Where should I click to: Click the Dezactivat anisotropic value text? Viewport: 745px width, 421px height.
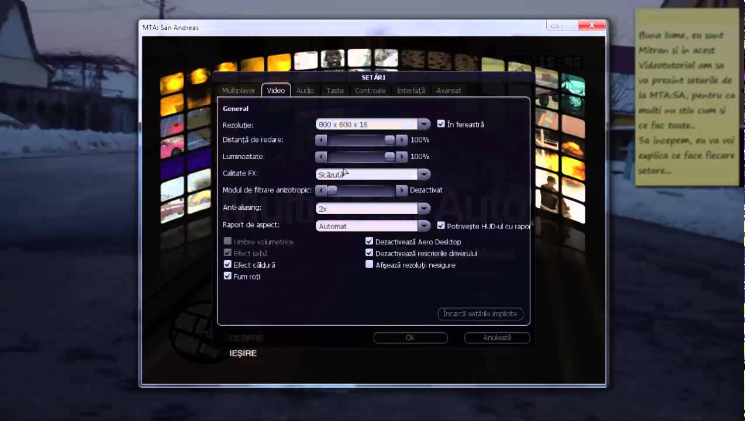426,190
